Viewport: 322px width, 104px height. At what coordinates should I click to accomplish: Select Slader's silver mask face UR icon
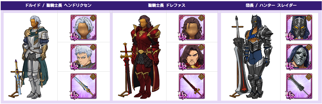299,57
